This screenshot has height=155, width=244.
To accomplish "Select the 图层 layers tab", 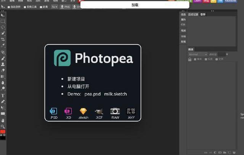I will (191, 50).
